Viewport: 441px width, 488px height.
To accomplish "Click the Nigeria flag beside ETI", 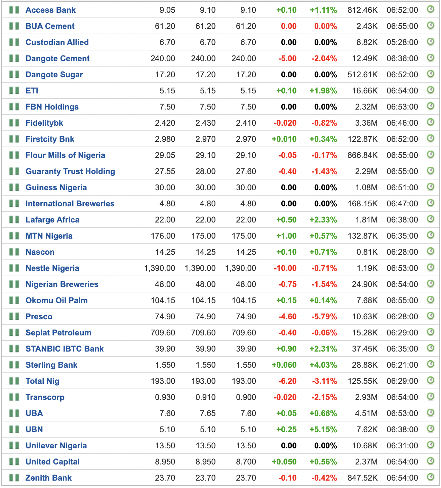I will pos(14,90).
